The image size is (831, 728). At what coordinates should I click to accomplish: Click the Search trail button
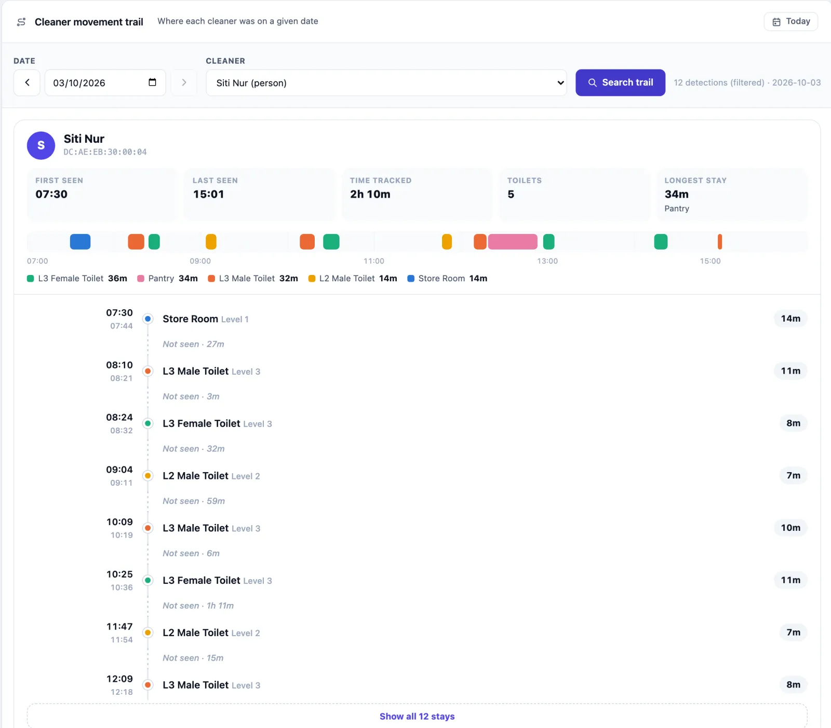click(x=620, y=83)
